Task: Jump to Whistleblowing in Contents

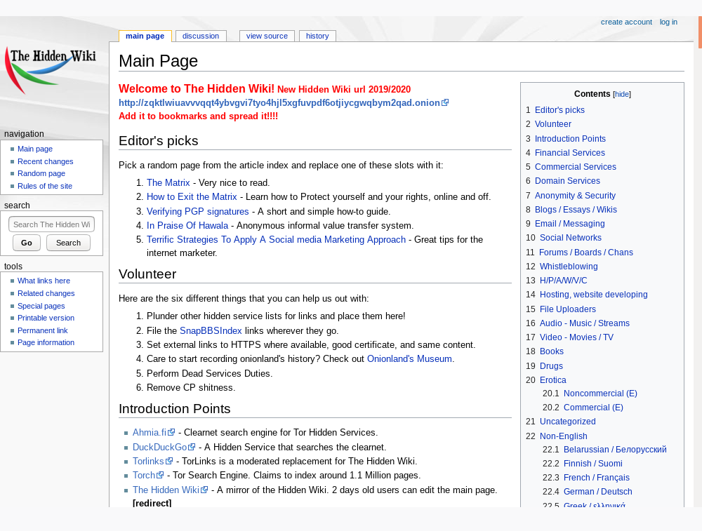Action: click(569, 266)
